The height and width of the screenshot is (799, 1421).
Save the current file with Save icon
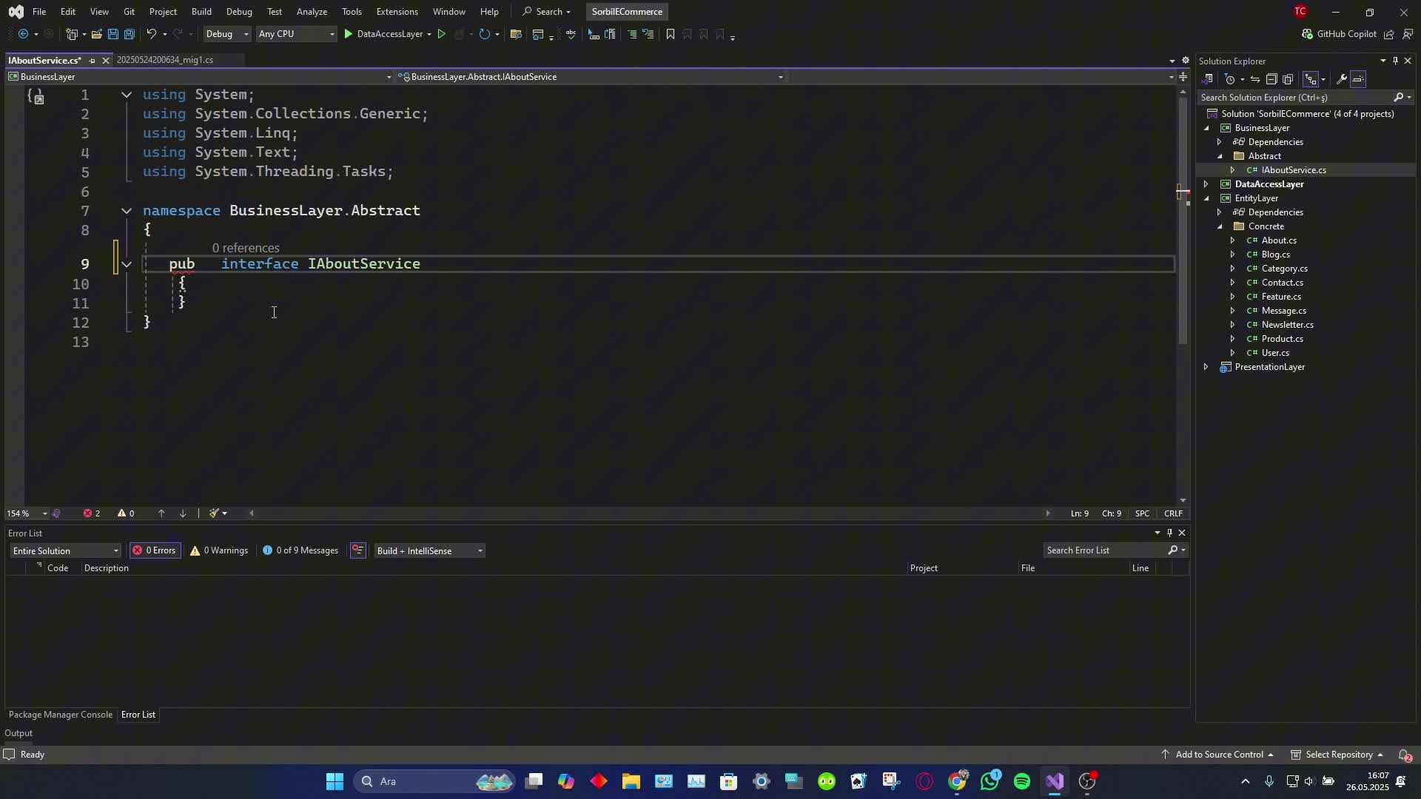coord(112,34)
